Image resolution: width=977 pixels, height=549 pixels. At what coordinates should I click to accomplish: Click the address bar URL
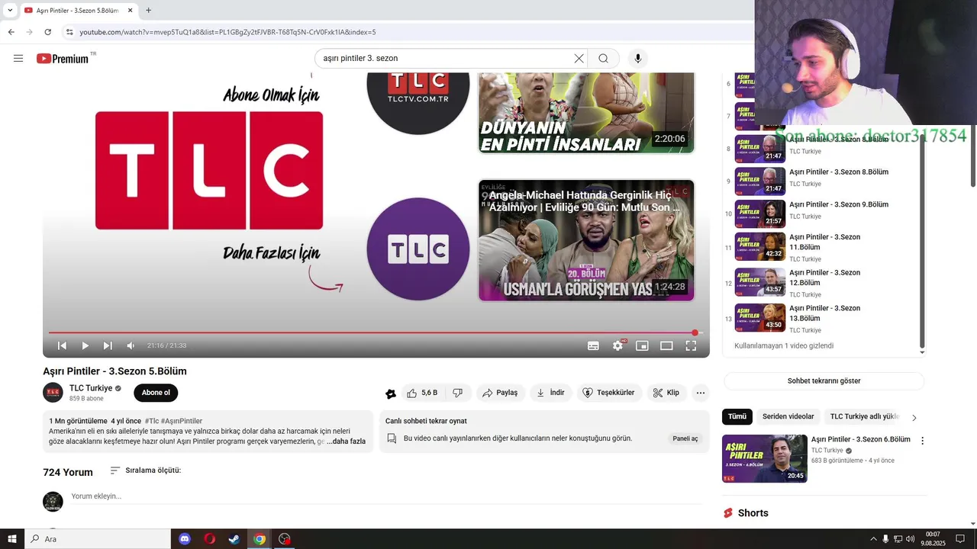227,32
